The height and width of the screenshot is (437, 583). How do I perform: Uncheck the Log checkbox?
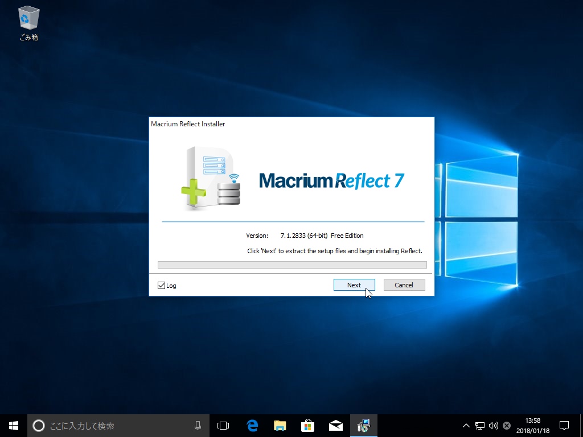click(161, 286)
